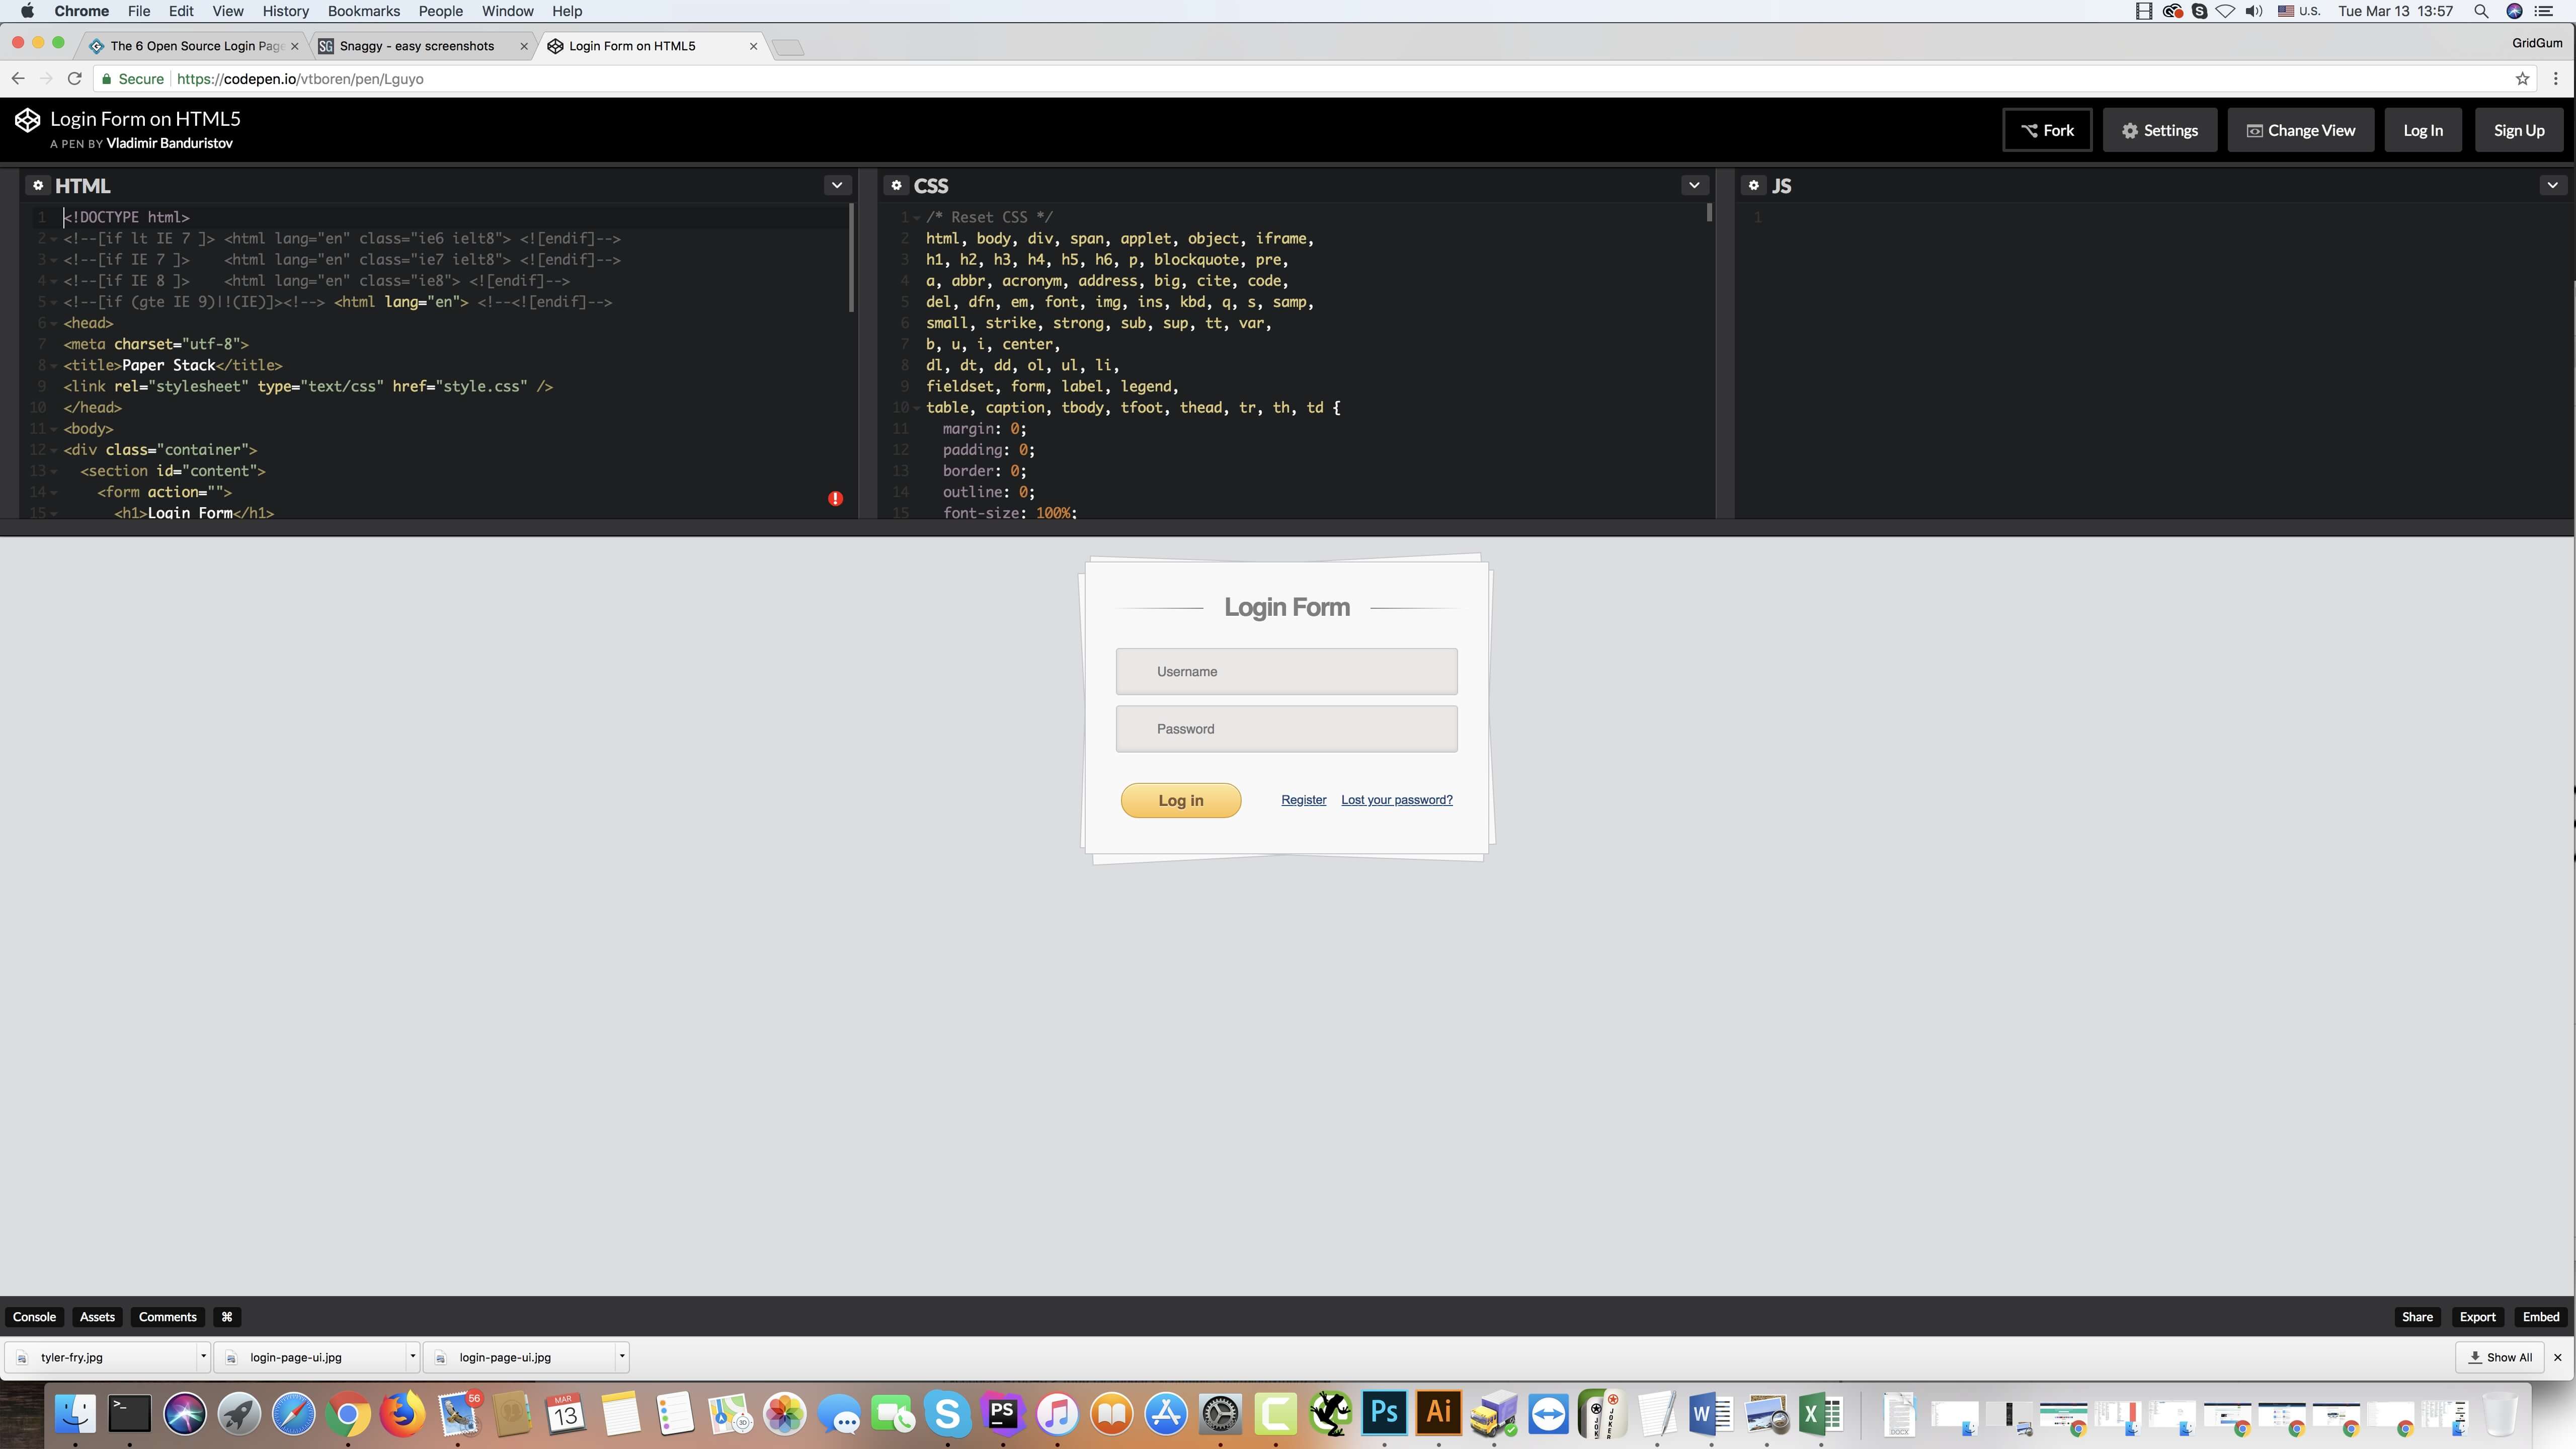Open Screaming Frog from the dock

(1330, 1414)
